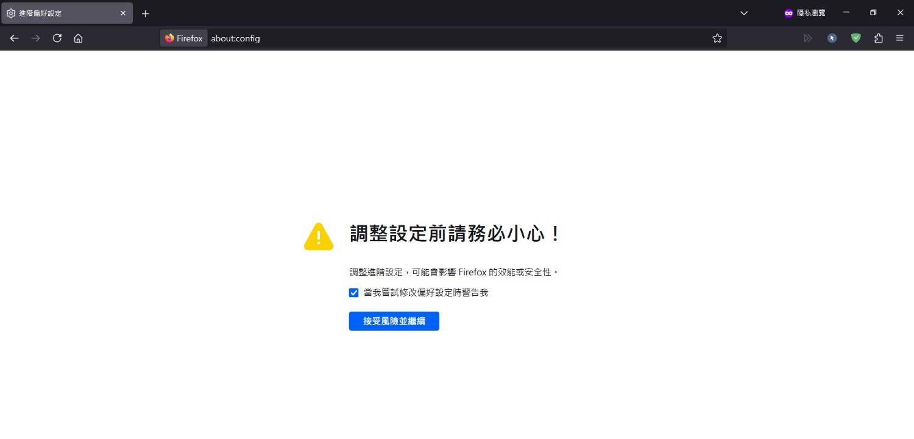Expand the list-all-tabs chevron
This screenshot has width=914, height=439.
pos(743,13)
